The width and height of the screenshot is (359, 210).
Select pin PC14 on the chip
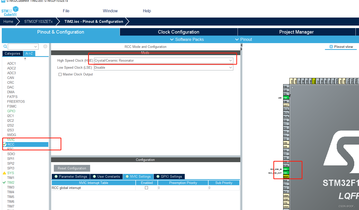coord(286,113)
